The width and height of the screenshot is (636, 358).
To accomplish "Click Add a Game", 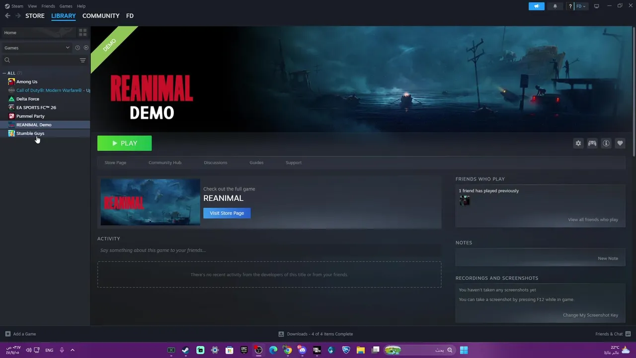I will click(x=20, y=334).
